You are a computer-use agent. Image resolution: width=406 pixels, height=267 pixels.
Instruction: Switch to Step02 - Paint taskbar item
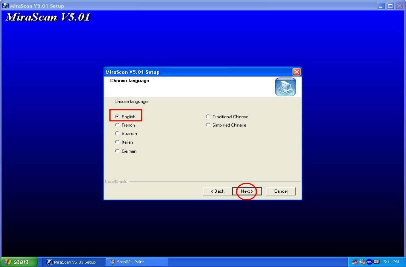point(137,262)
